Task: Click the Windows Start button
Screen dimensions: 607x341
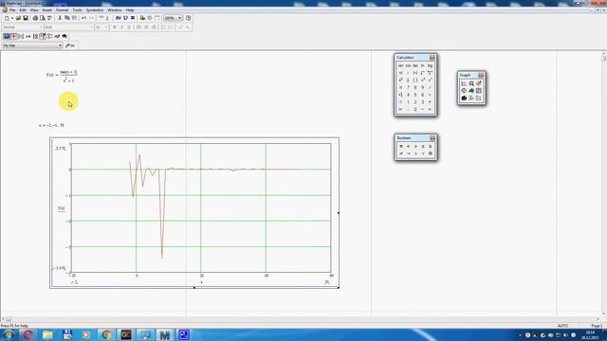Action: pos(9,334)
